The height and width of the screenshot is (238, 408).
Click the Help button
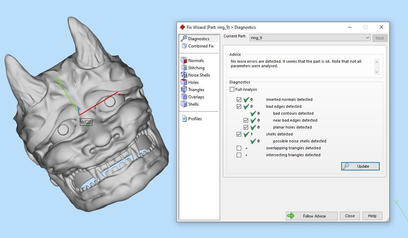pyautogui.click(x=372, y=216)
